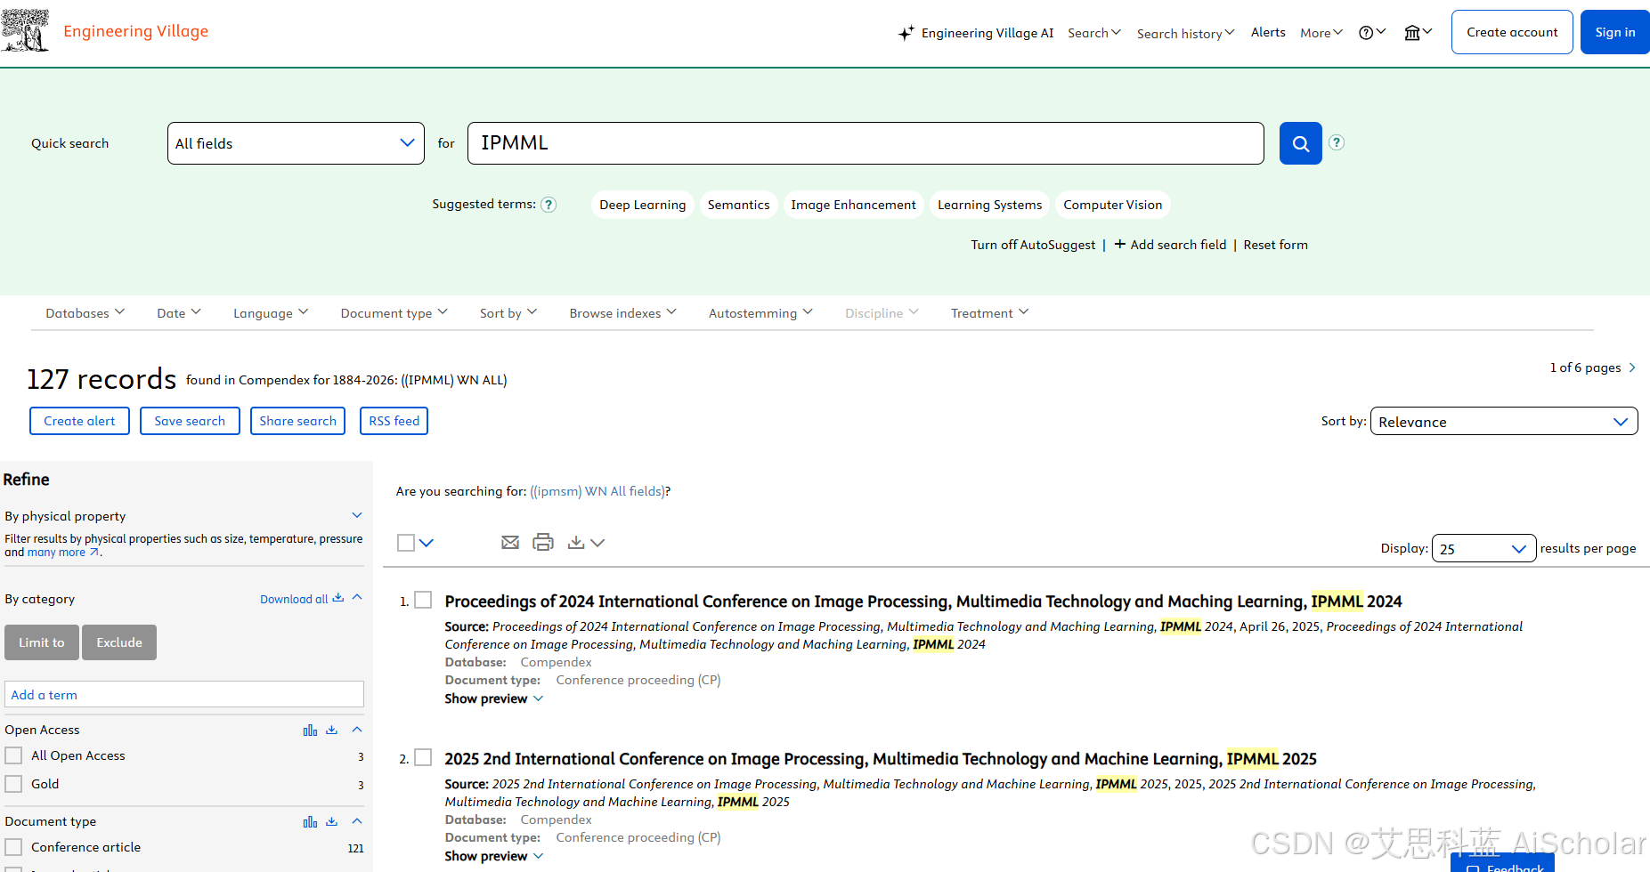
Task: Open the More menu in header
Action: (x=1321, y=33)
